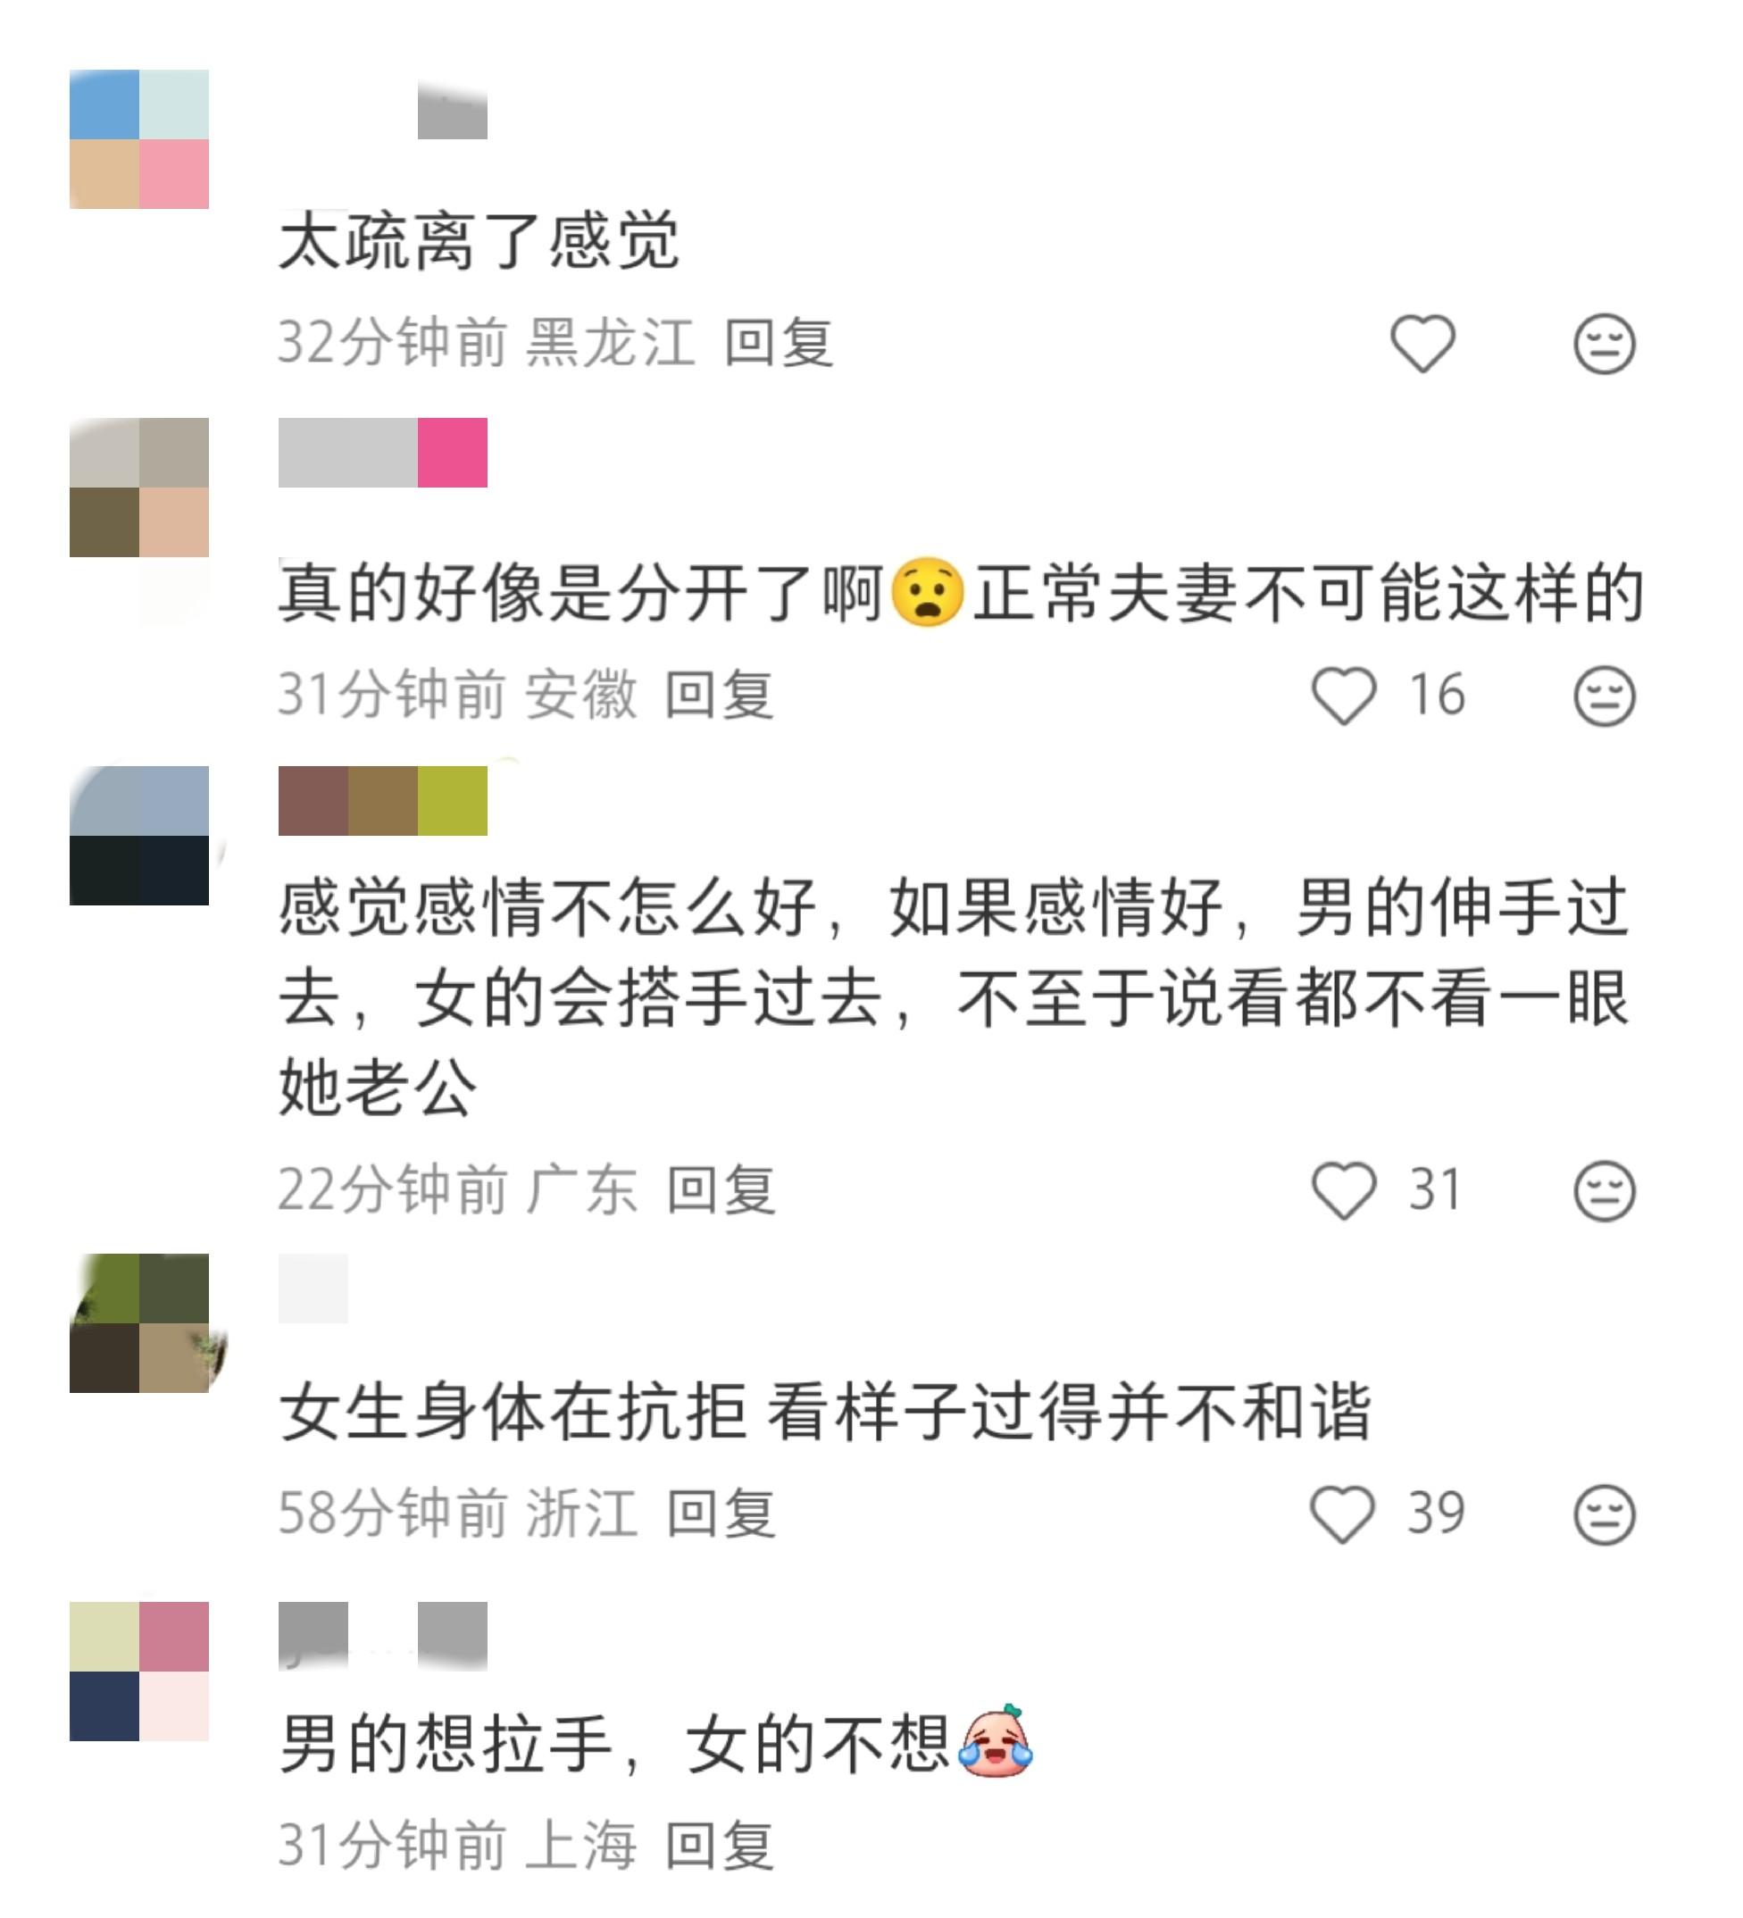Reply to the 浙江 comment

(721, 1514)
